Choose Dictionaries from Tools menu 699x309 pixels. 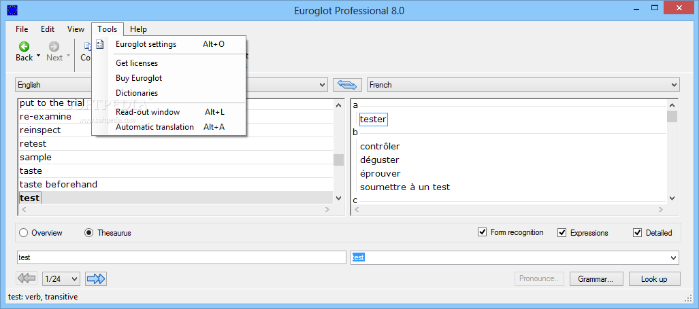point(169,93)
